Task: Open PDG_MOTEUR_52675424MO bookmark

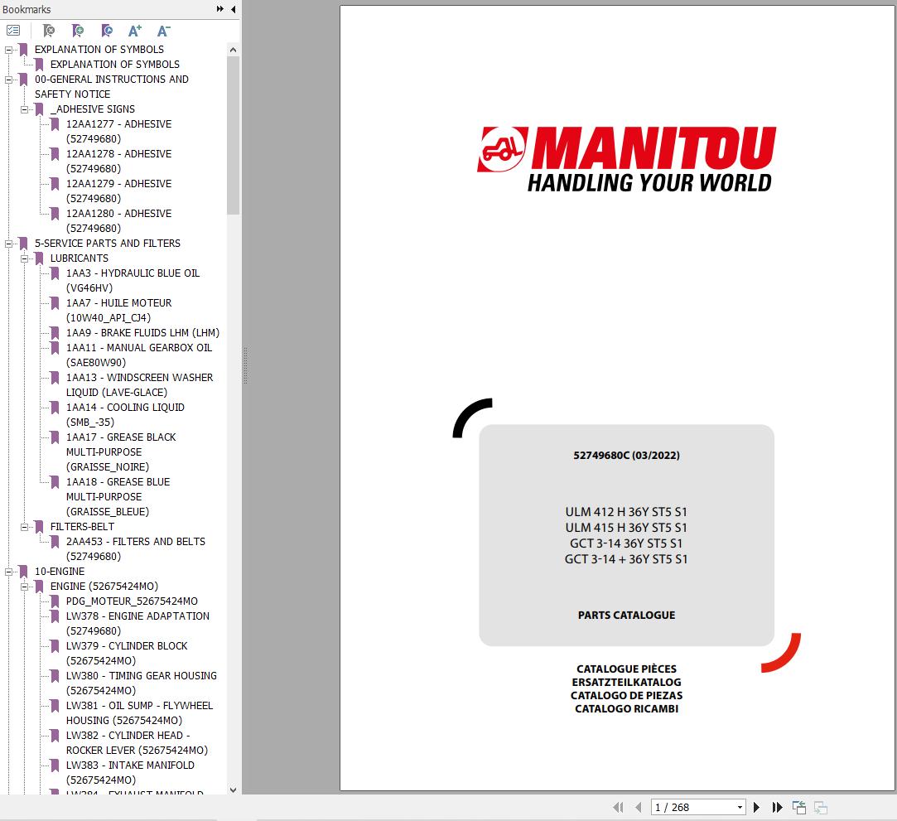Action: tap(132, 601)
